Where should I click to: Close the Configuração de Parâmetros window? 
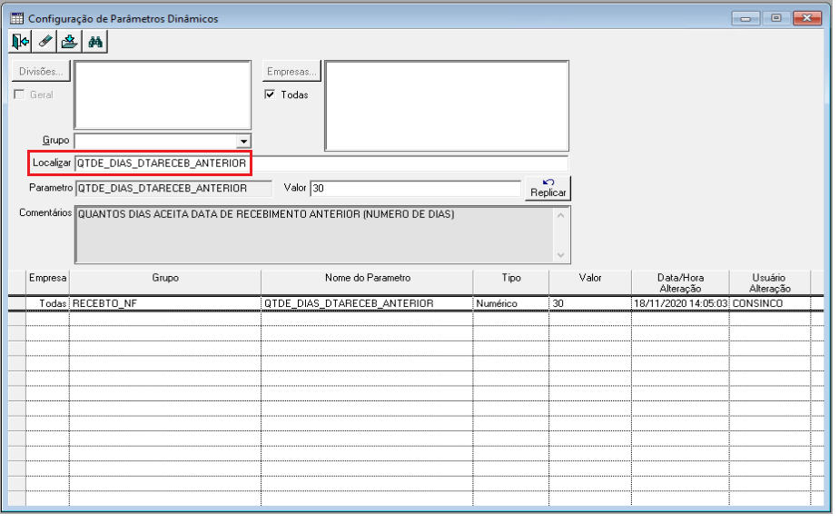[807, 19]
